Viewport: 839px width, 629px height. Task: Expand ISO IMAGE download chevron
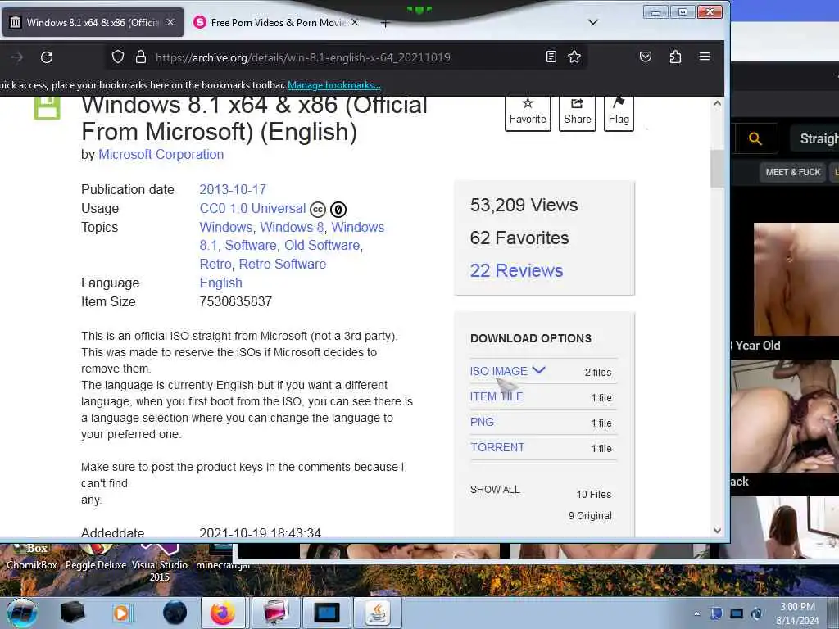[539, 370]
